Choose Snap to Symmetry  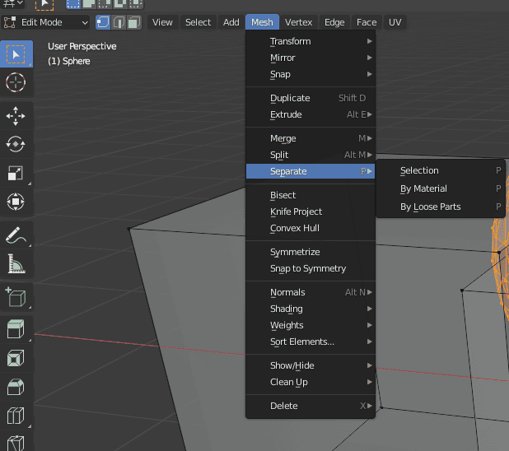coord(311,268)
